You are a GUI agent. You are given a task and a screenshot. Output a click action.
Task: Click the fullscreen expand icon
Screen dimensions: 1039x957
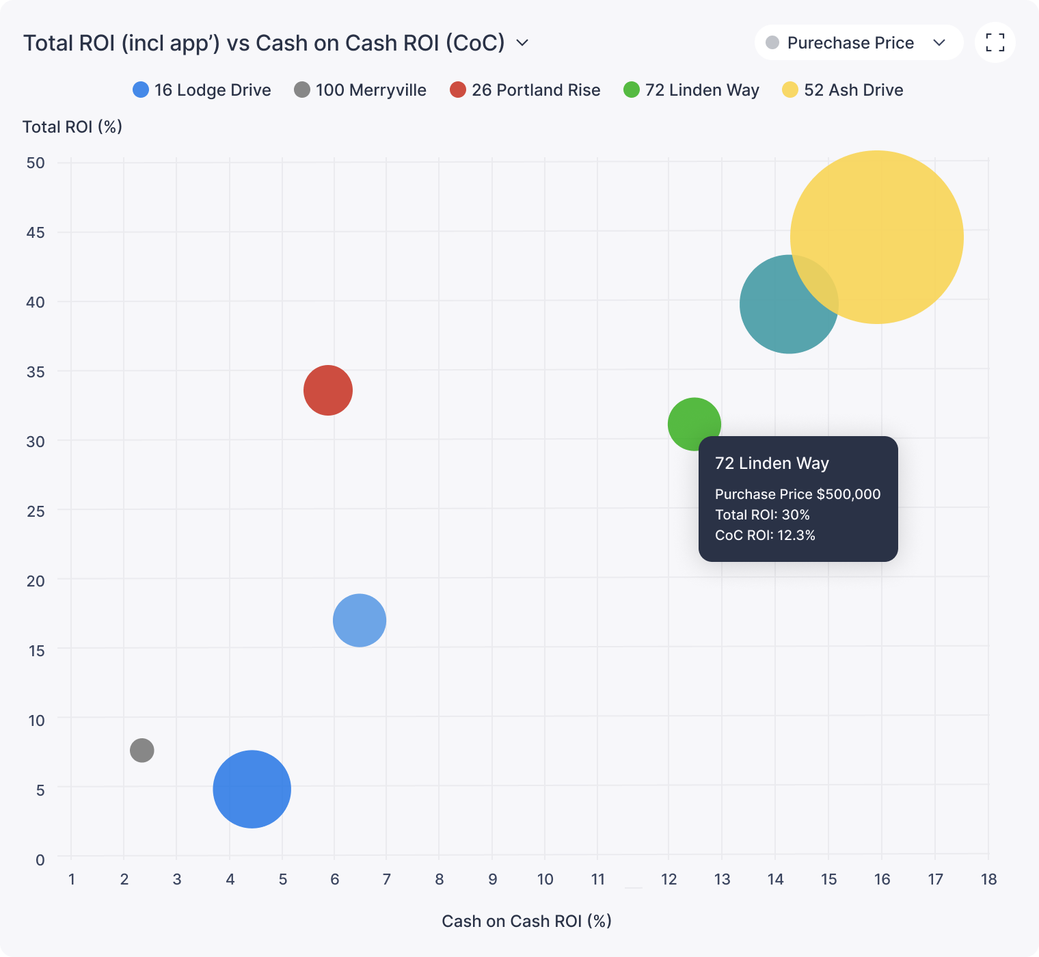click(x=995, y=42)
